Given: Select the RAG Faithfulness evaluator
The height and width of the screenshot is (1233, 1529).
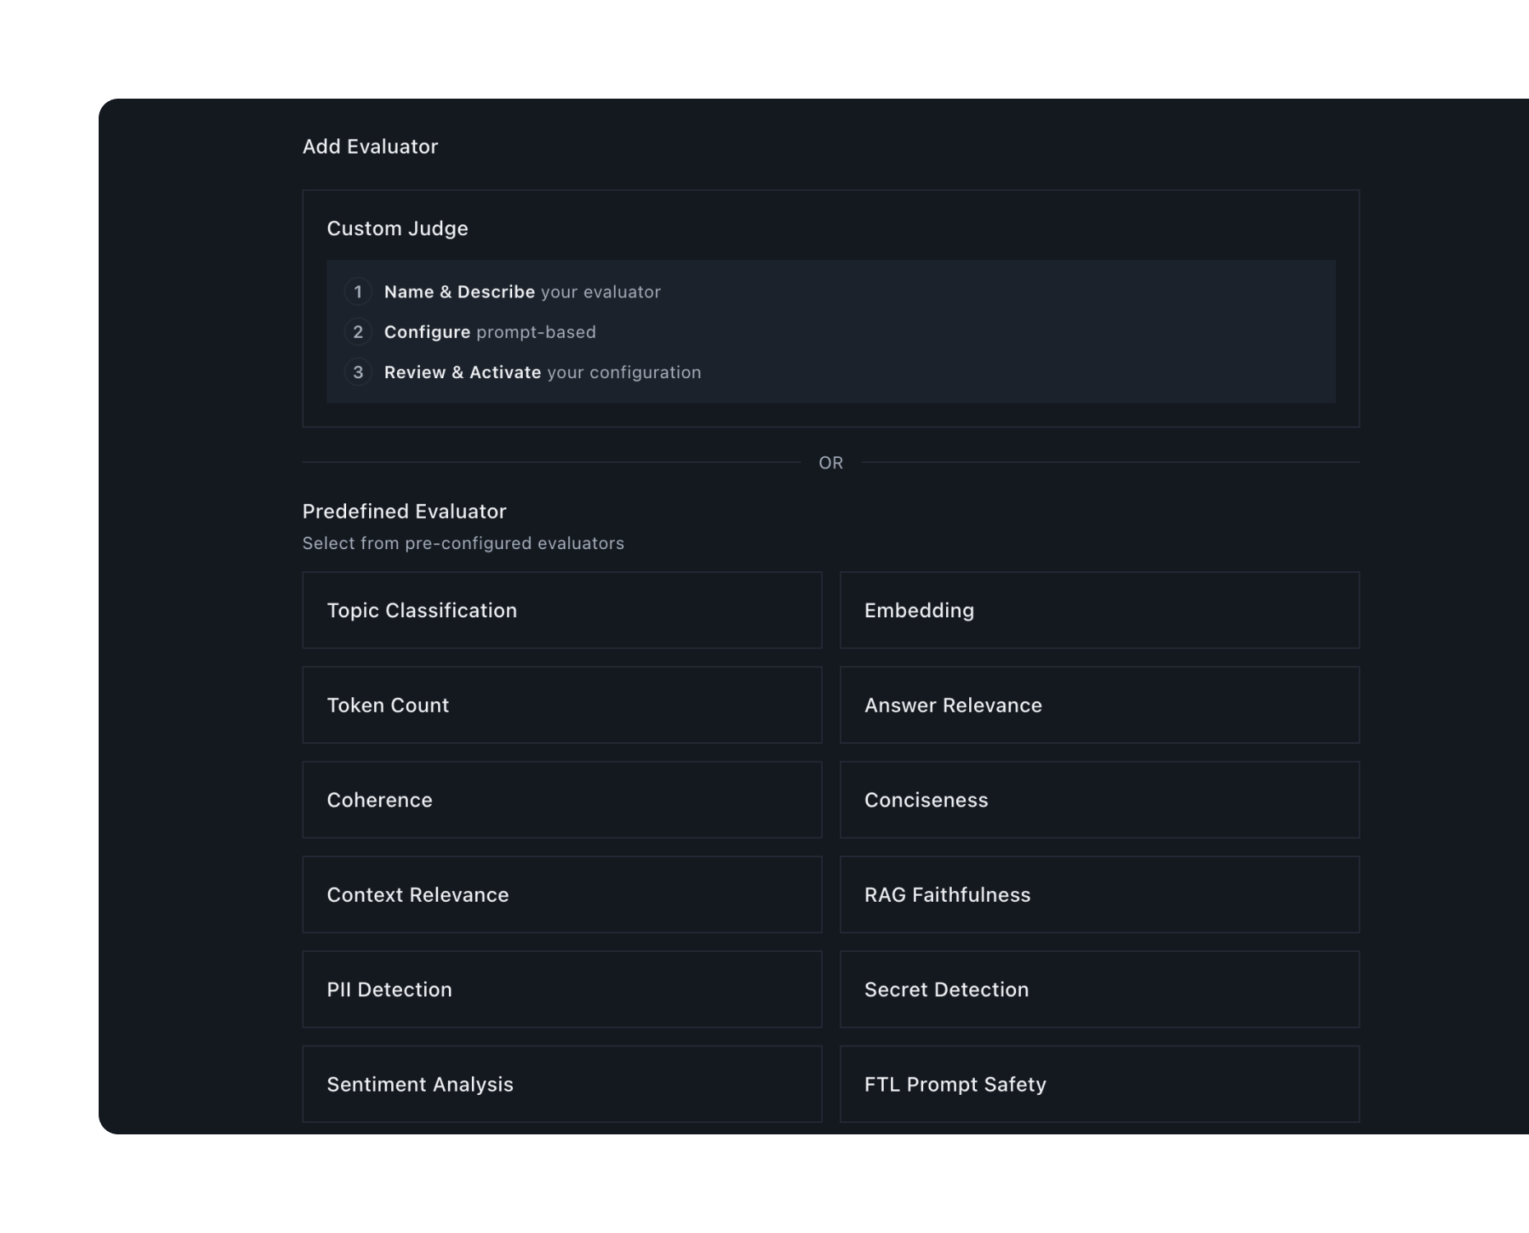Looking at the screenshot, I should point(1099,894).
